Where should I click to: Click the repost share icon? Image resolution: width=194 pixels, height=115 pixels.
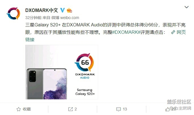pyautogui.click(x=70, y=109)
